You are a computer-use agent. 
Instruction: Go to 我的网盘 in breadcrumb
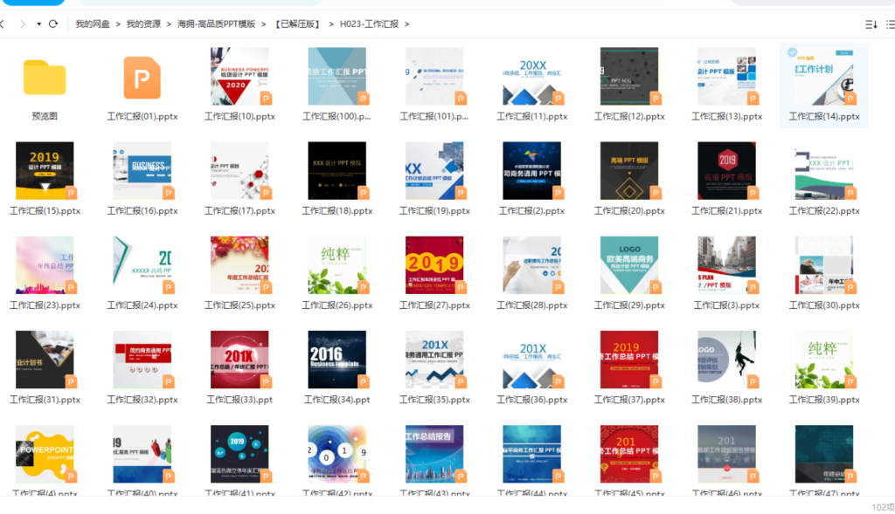93,24
